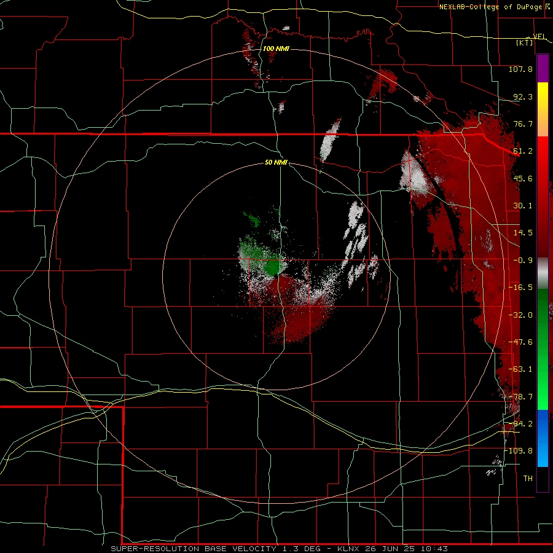553x553 pixels.
Task: Select the -0.9 scale value
Action: [x=523, y=261]
